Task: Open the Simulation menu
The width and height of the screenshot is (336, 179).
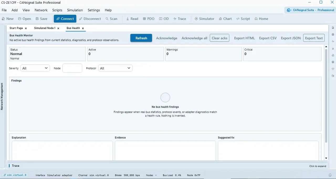Action: click(x=75, y=10)
